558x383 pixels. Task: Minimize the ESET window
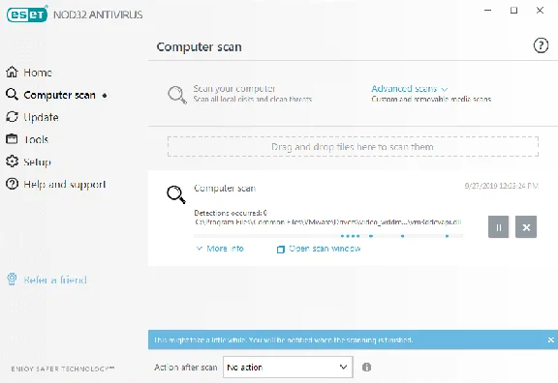[488, 11]
